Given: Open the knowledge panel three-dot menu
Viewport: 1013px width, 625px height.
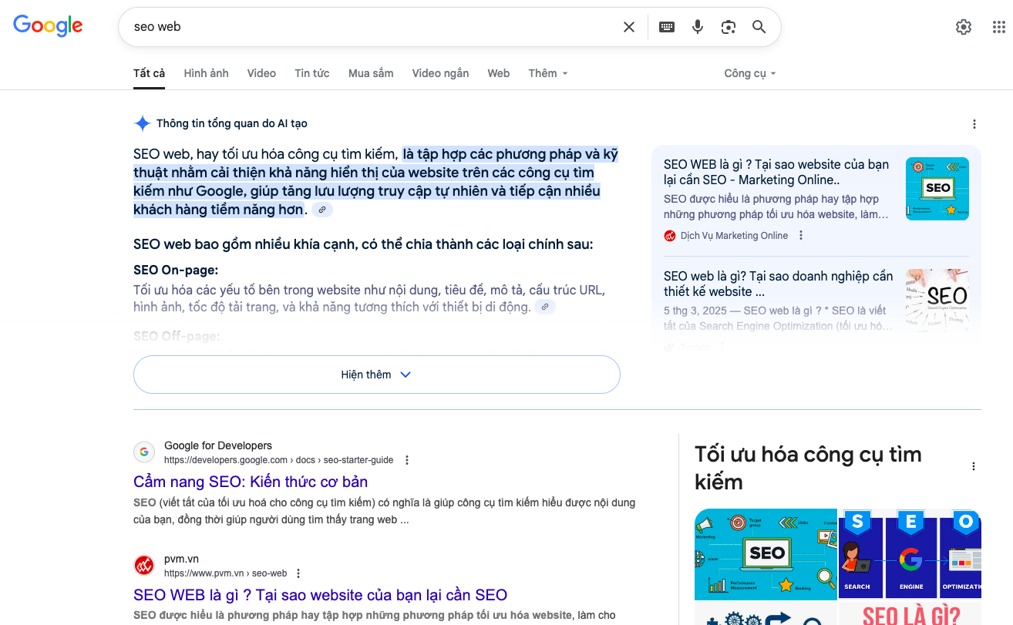Looking at the screenshot, I should [974, 466].
